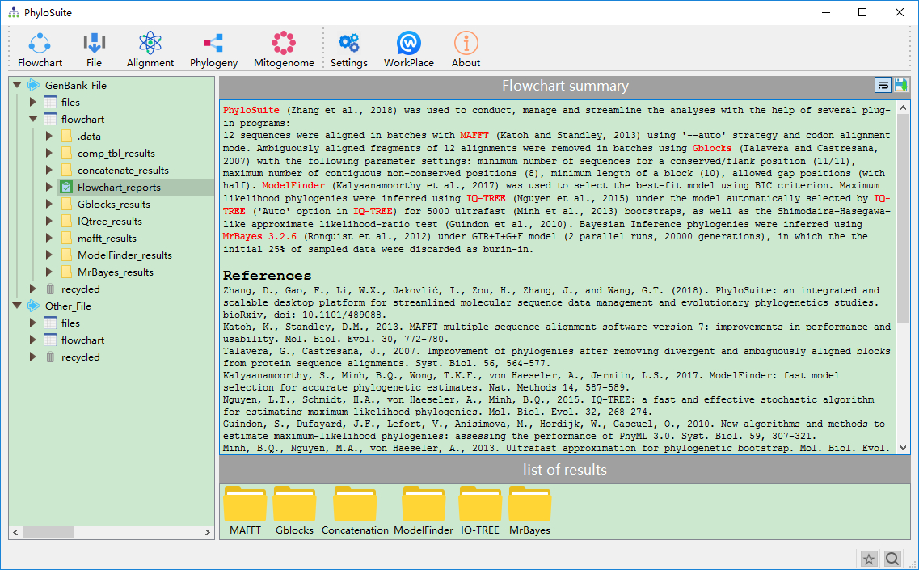This screenshot has height=570, width=919.
Task: Click the Other_File recycled trash icon
Action: [50, 357]
